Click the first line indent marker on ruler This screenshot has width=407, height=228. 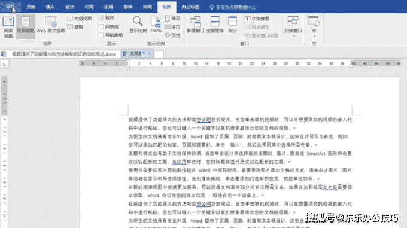(127, 62)
